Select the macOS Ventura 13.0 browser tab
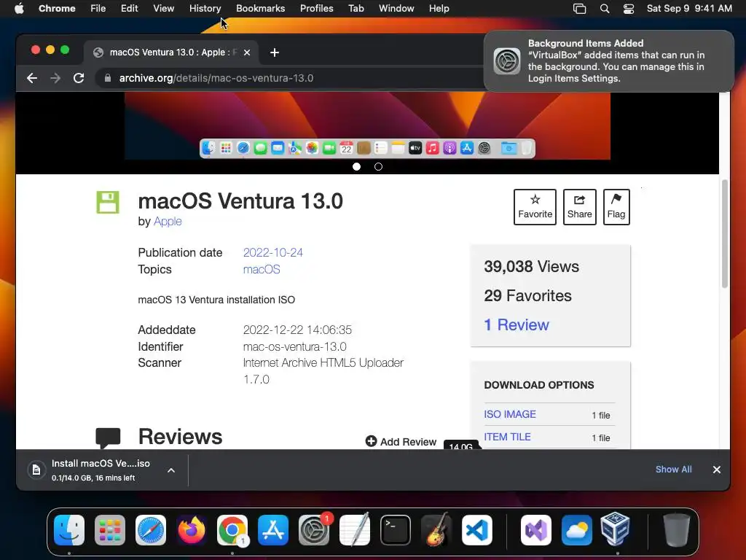 (x=171, y=52)
